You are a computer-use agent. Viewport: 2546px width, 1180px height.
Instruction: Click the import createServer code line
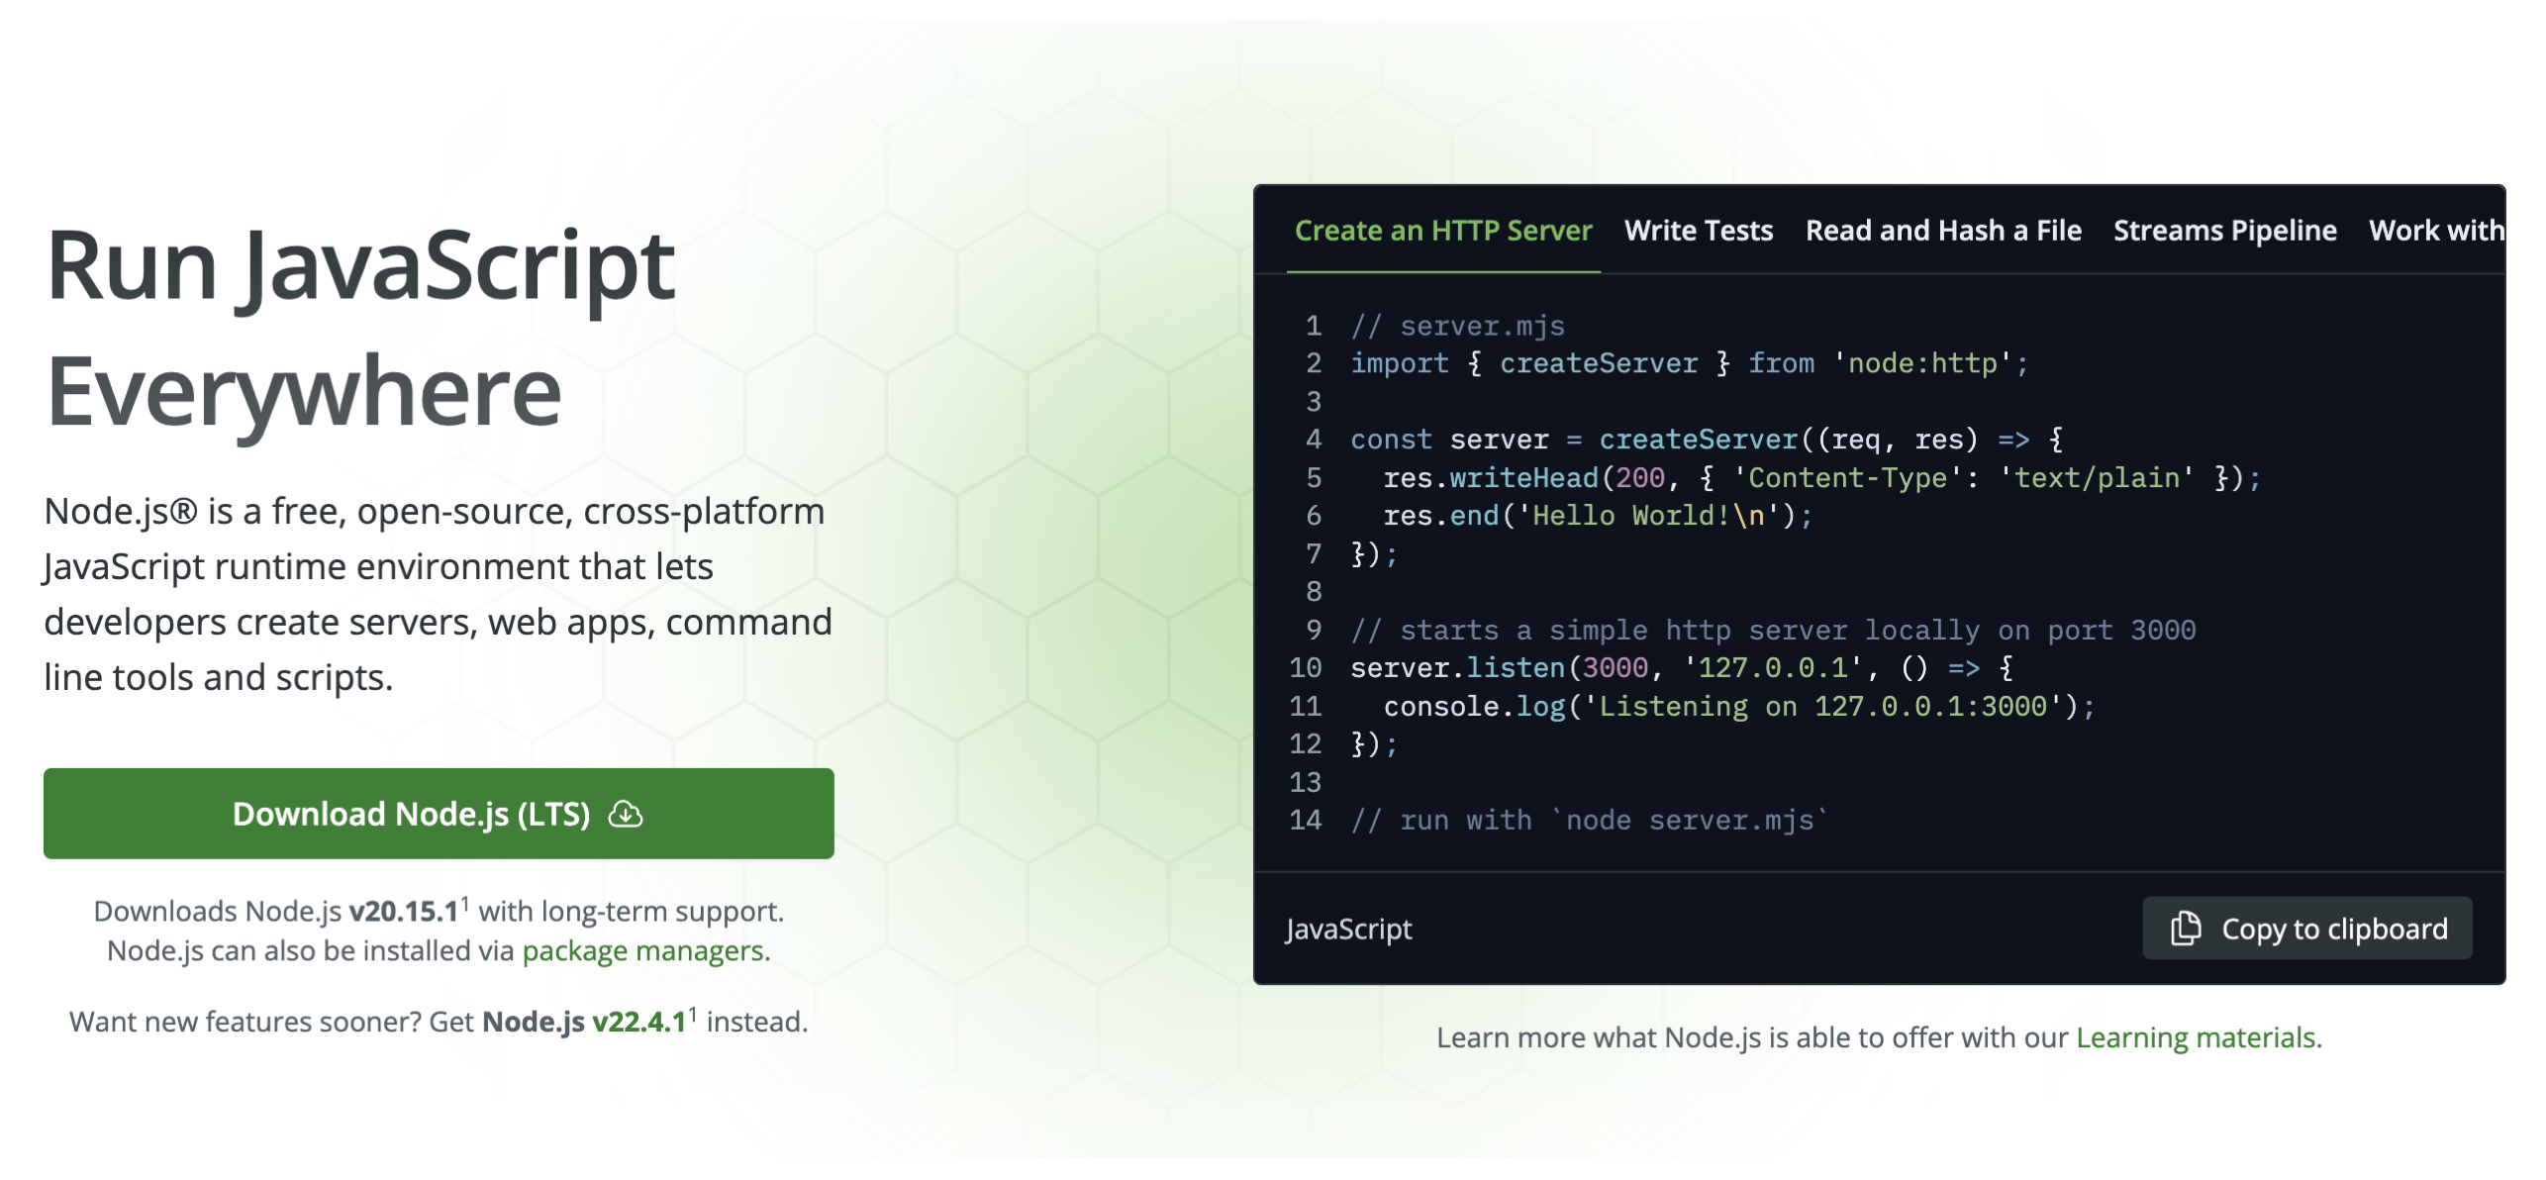coord(1689,363)
